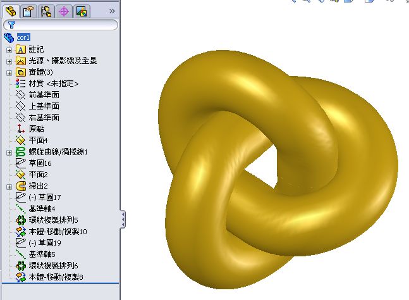Viewport: 409px width, 300px height.
Task: Select 環狀複製排列5 pattern feature
Action: [54, 220]
